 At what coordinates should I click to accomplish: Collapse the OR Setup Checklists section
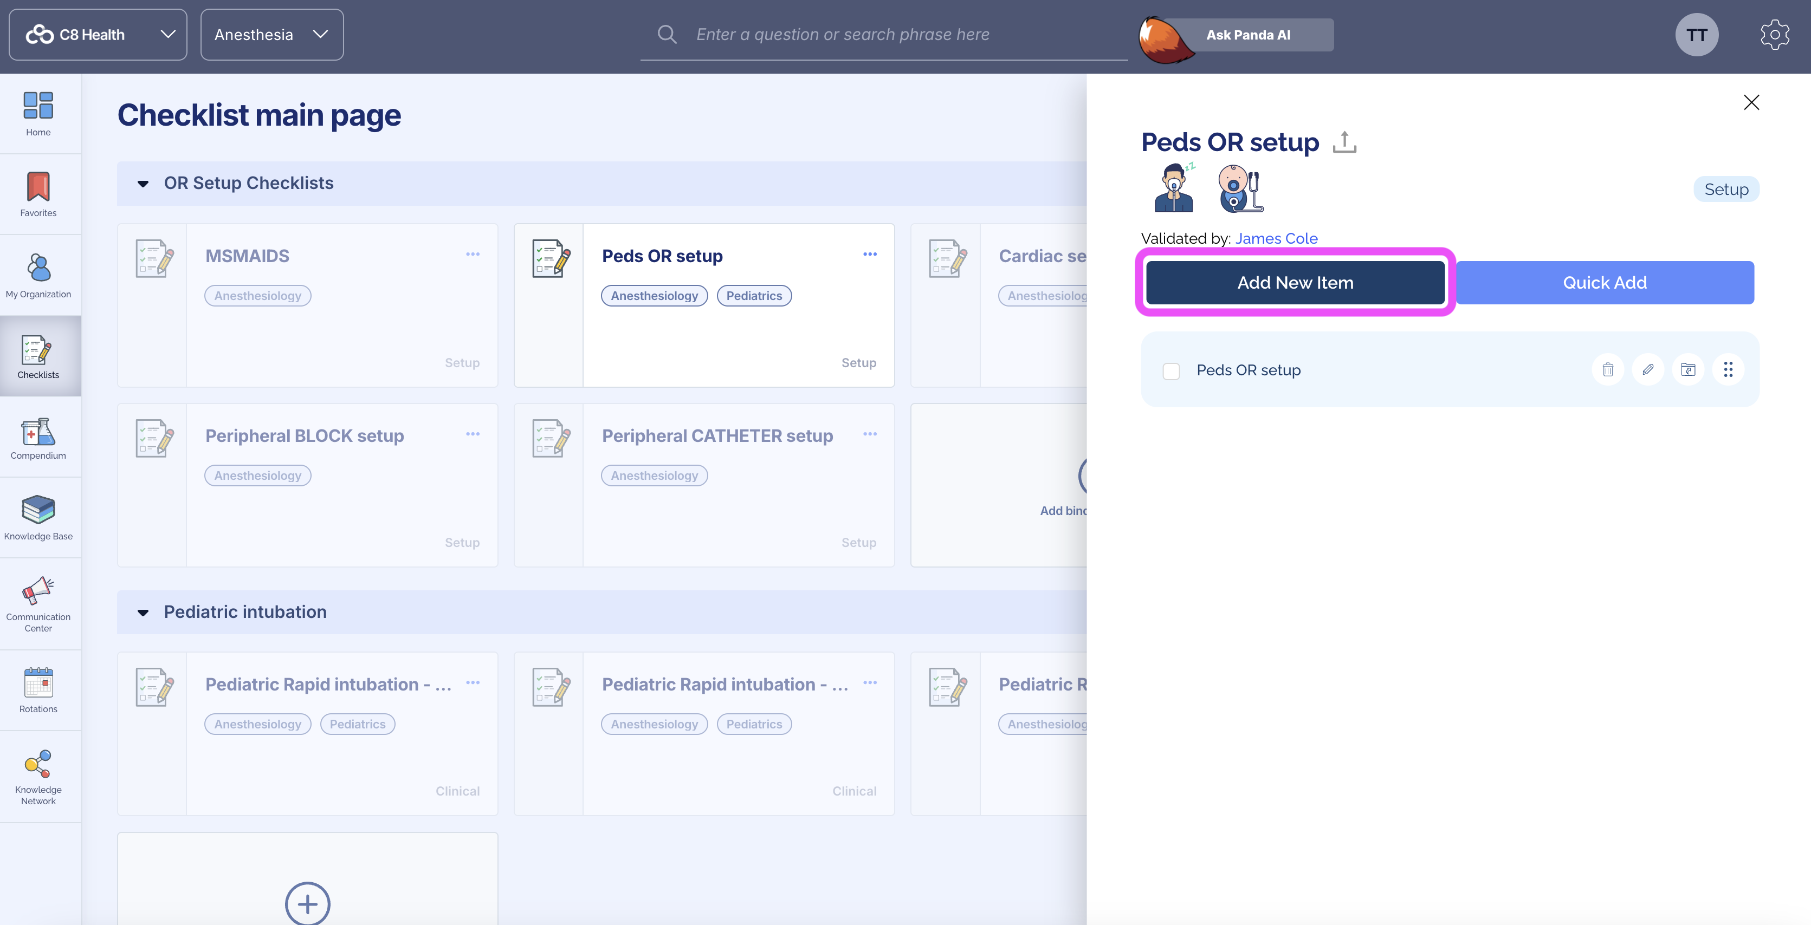[143, 184]
